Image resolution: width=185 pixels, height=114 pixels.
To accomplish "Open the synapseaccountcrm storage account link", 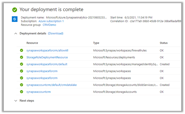I will tap(38, 92).
